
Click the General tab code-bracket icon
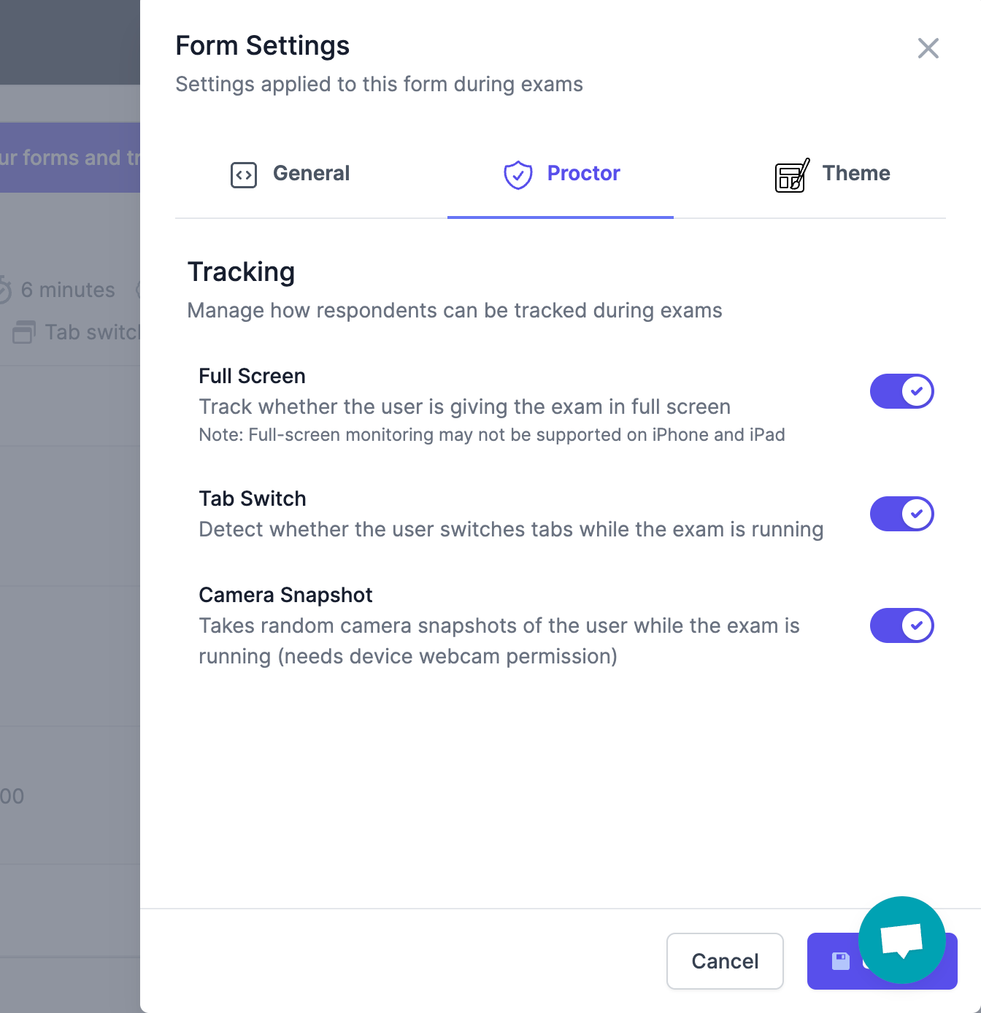[244, 175]
